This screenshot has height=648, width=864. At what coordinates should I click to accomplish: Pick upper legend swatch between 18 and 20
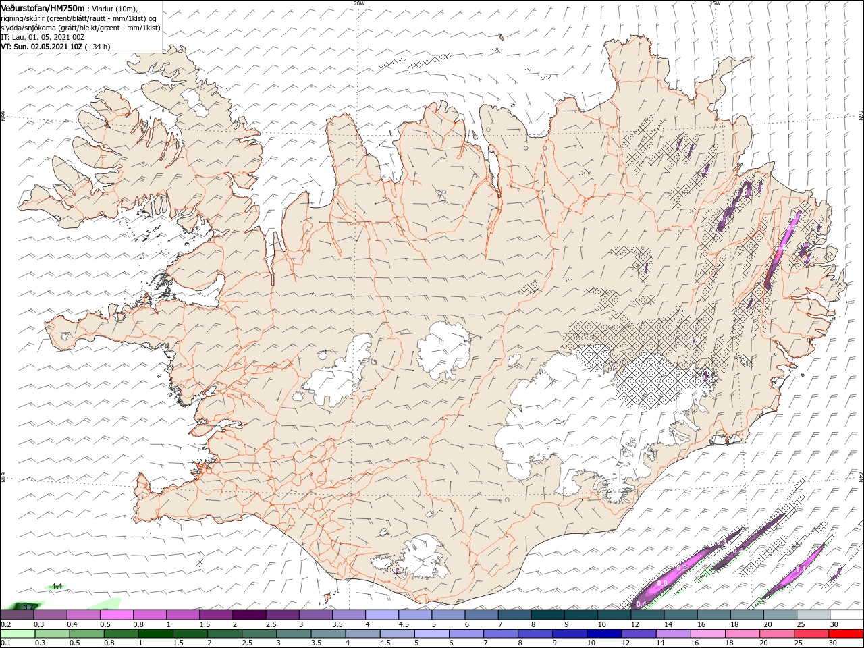pos(747,615)
